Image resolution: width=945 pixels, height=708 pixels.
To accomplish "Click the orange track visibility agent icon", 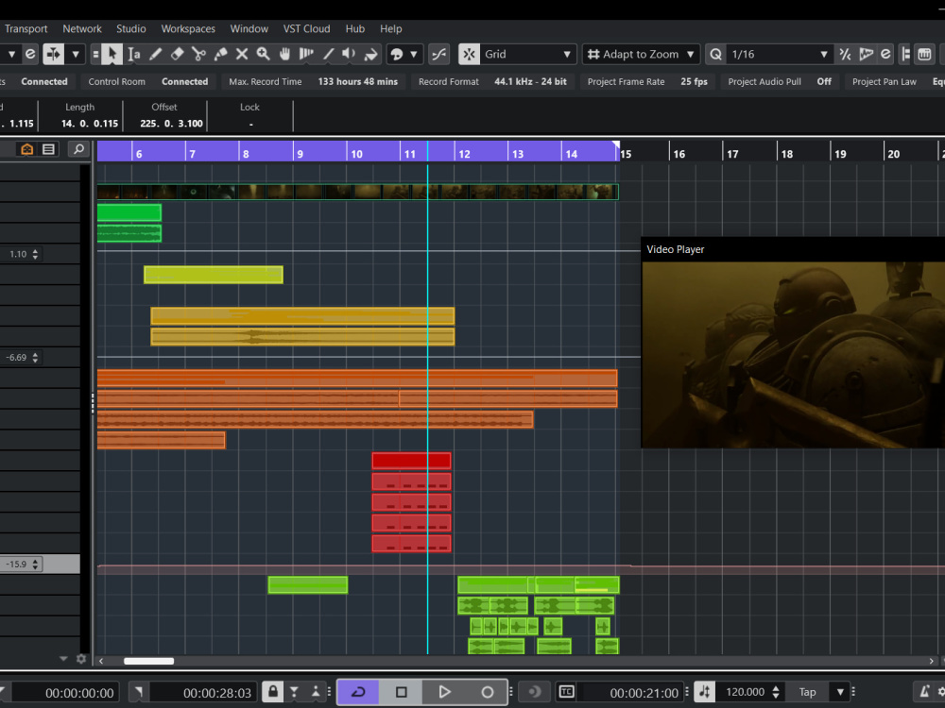I will 27,149.
